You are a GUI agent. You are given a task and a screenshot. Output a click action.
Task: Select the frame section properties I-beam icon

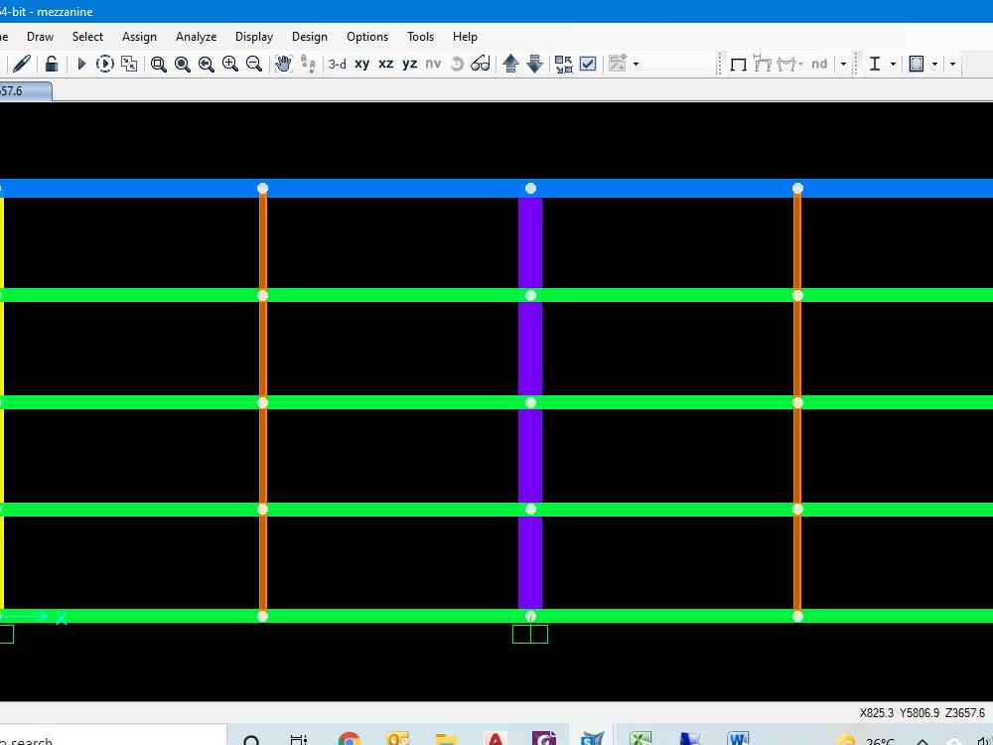point(875,64)
